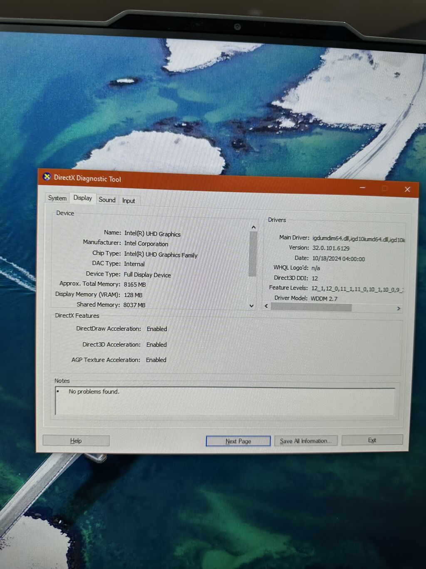426x569 pixels.
Task: Open the Sound tab
Action: (x=107, y=200)
